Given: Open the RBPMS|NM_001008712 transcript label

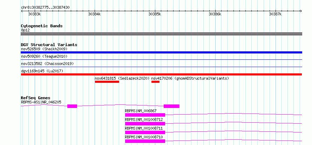Looking at the screenshot, I should (x=144, y=119).
